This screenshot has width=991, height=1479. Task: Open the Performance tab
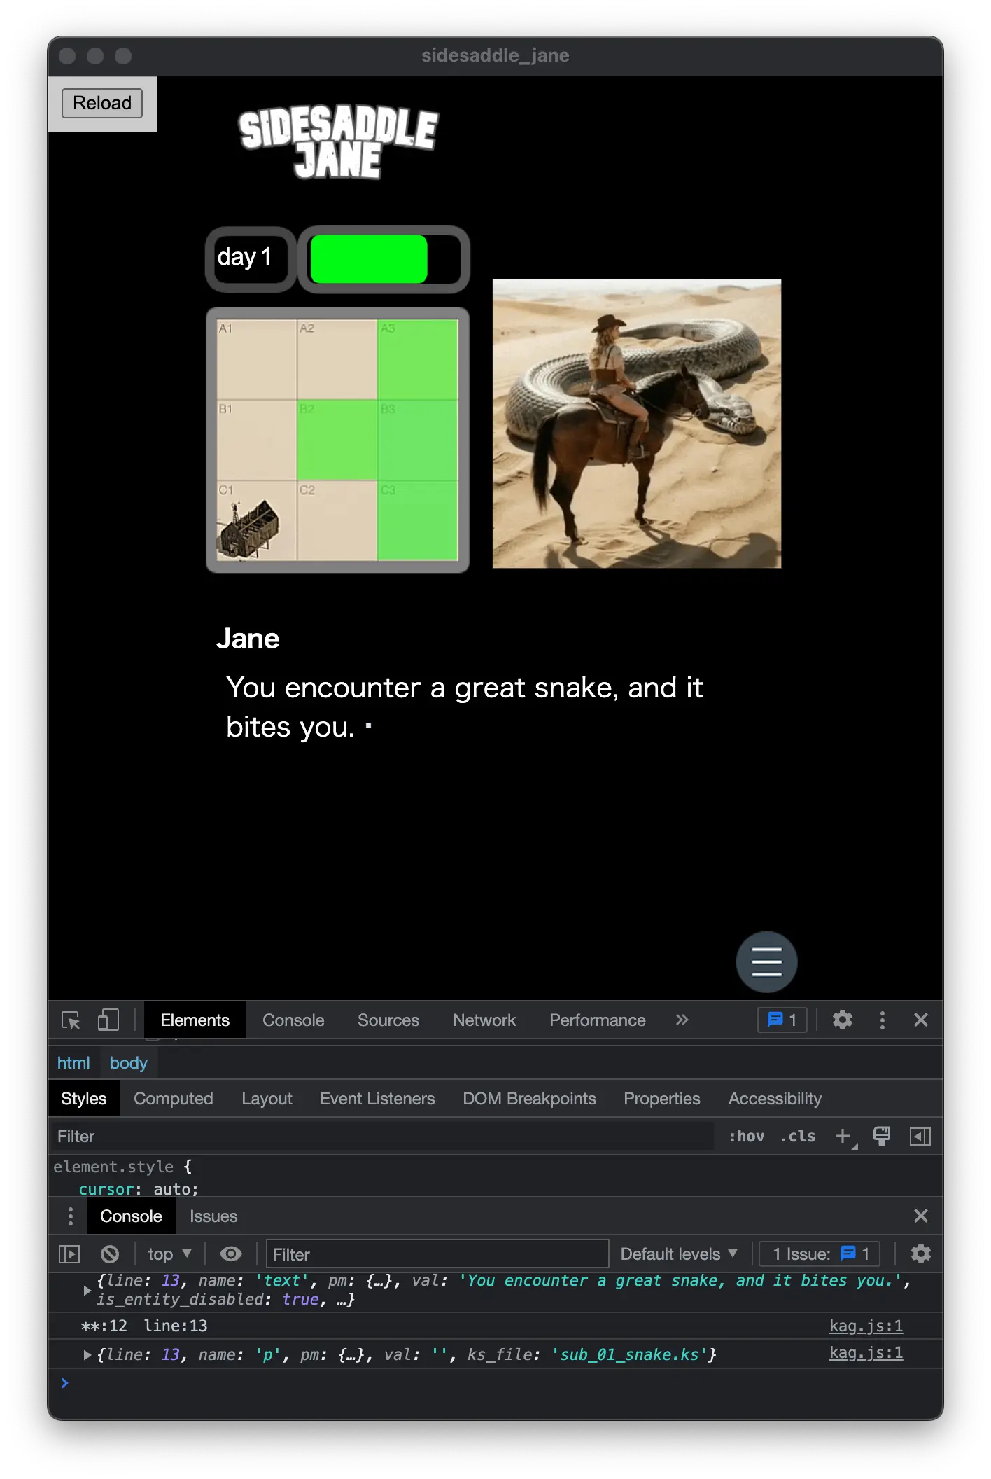(x=598, y=1020)
